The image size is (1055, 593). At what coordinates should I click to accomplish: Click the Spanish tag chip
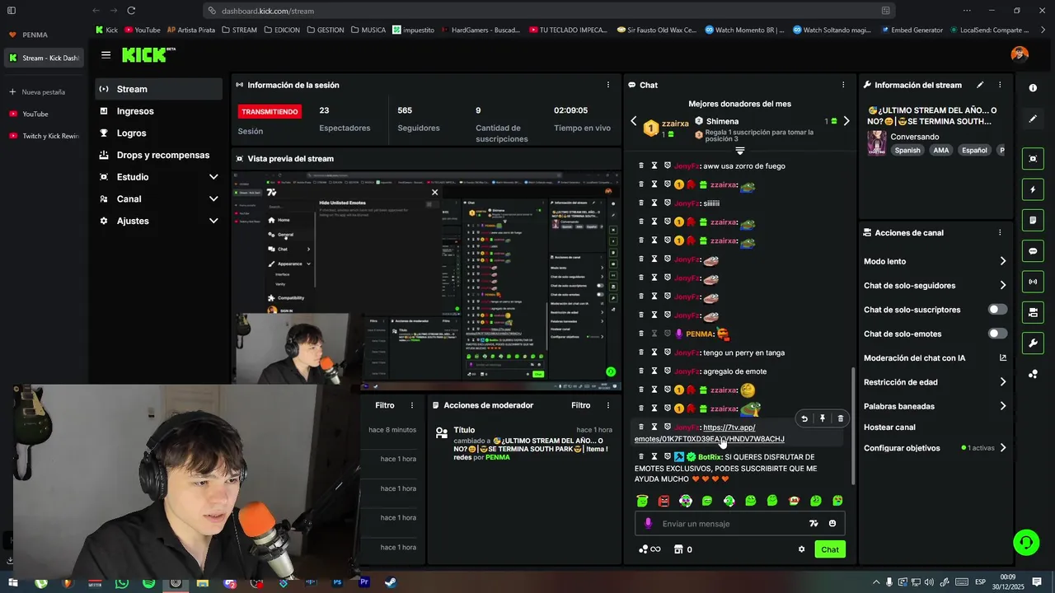907,151
